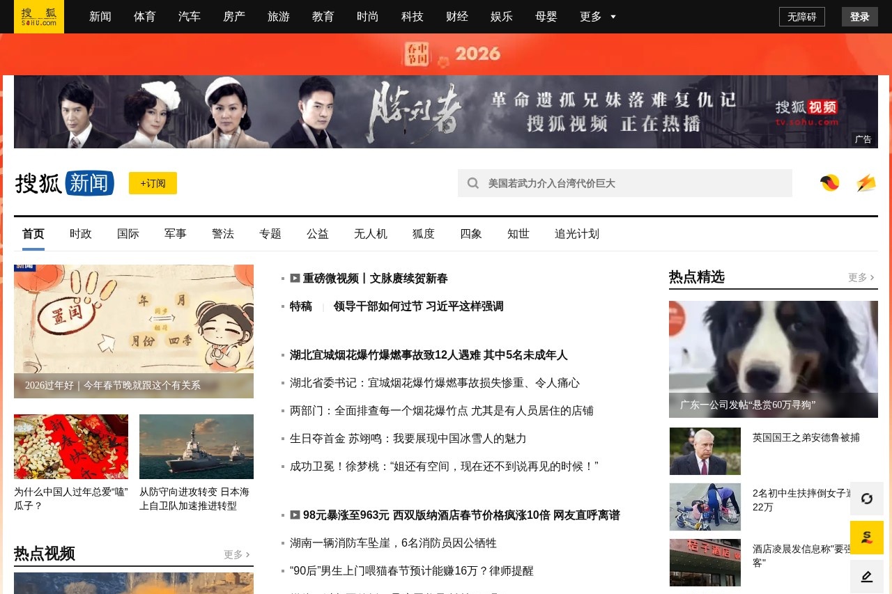Switch to the 公益 tab
892x594 pixels.
[318, 234]
